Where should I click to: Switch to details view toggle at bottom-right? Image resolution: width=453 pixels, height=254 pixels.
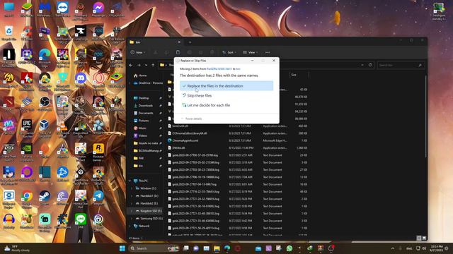pyautogui.click(x=419, y=238)
